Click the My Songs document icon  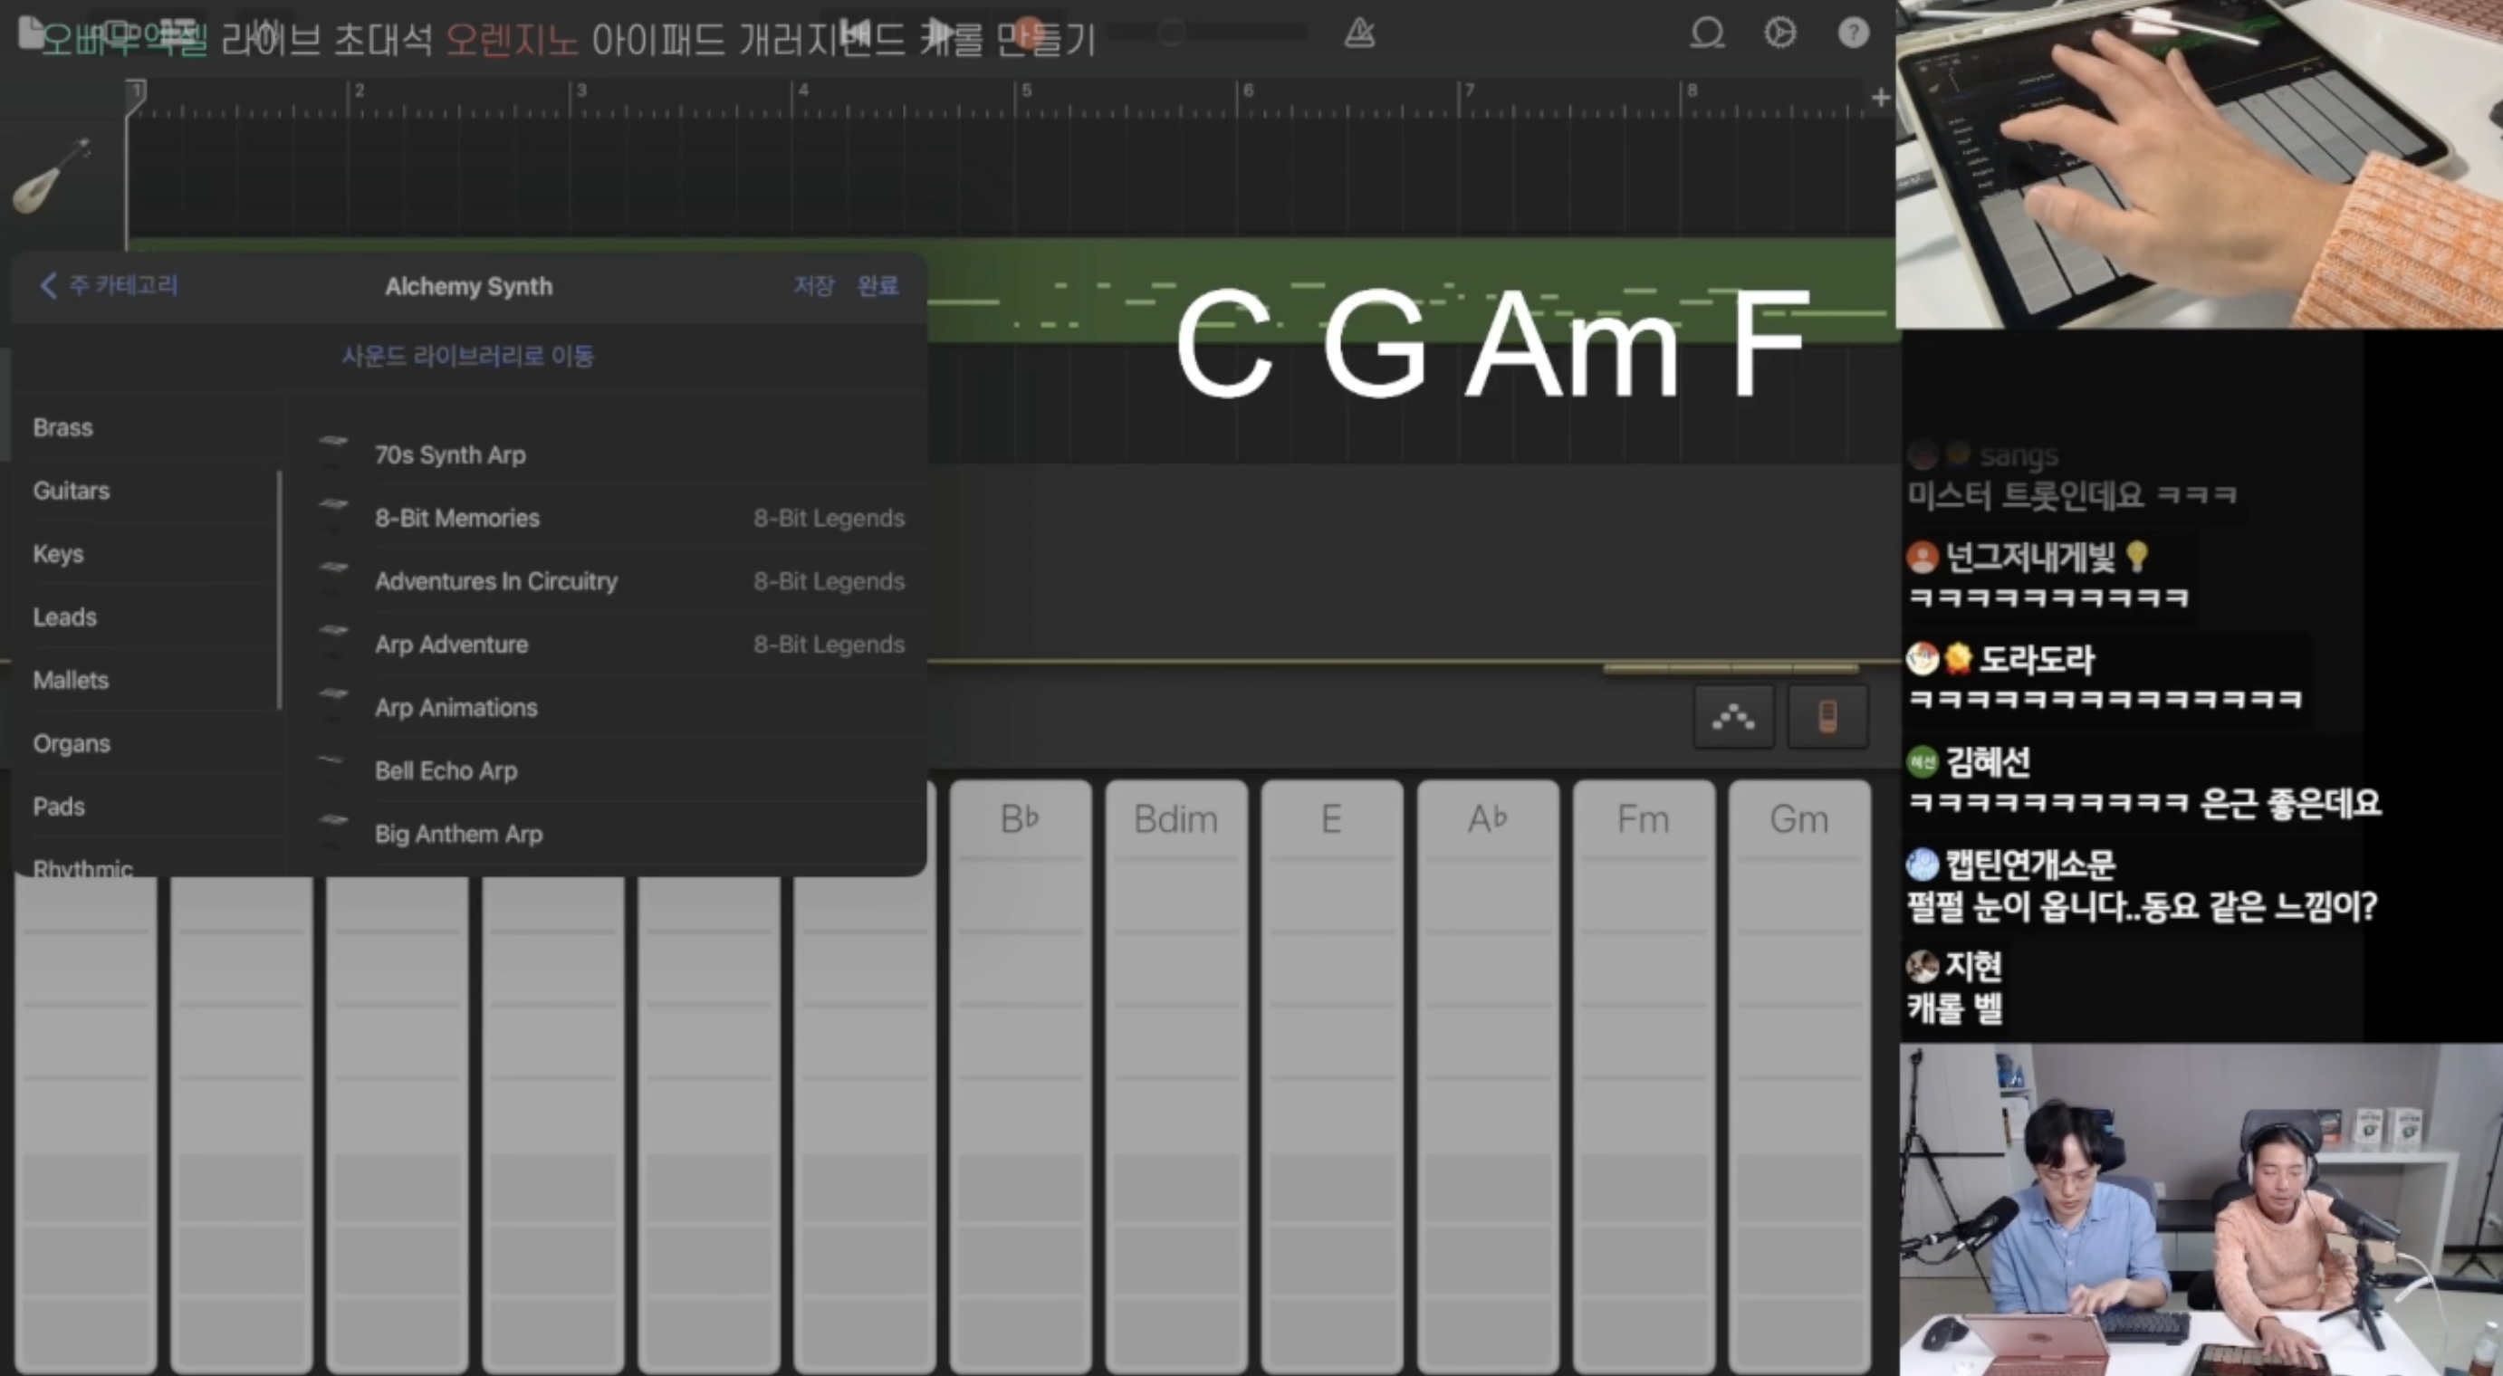click(x=30, y=32)
